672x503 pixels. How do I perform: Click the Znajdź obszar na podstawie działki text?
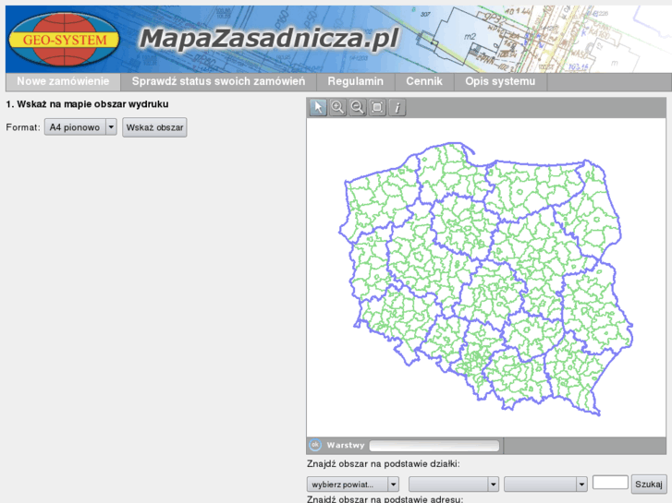(x=384, y=464)
